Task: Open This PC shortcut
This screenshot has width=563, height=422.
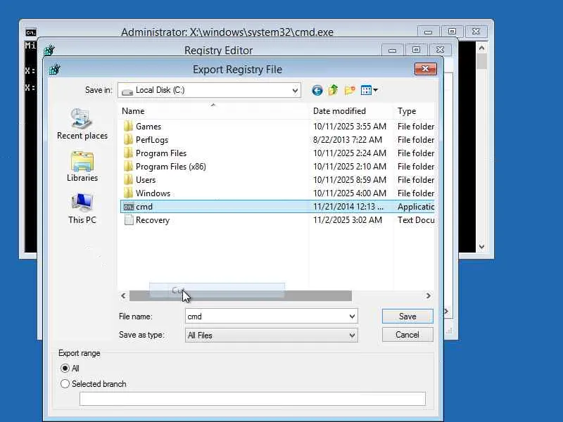Action: click(82, 208)
